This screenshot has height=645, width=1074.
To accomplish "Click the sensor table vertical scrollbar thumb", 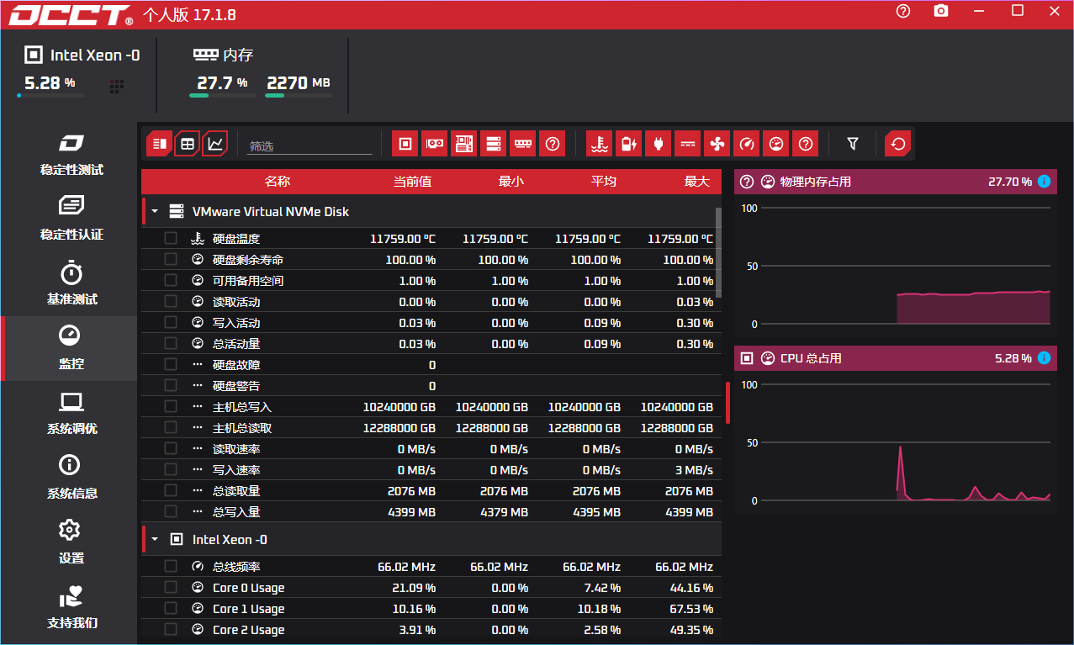I will pyautogui.click(x=718, y=252).
